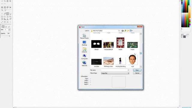Image resolution: width=192 pixels, height=108 pixels.
Task: Select the murkeystanding image thumbnail
Action: [120, 61]
